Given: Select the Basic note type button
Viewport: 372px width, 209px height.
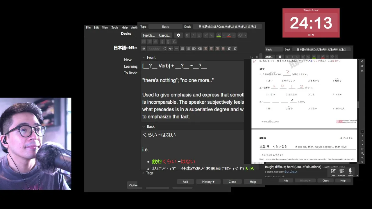Looking at the screenshot, I should click(165, 27).
